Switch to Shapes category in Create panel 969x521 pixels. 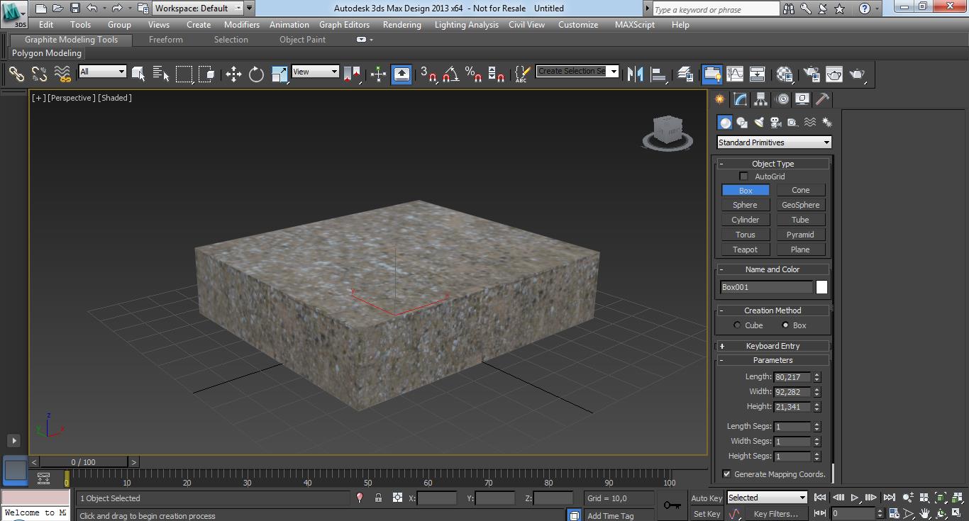coord(742,122)
